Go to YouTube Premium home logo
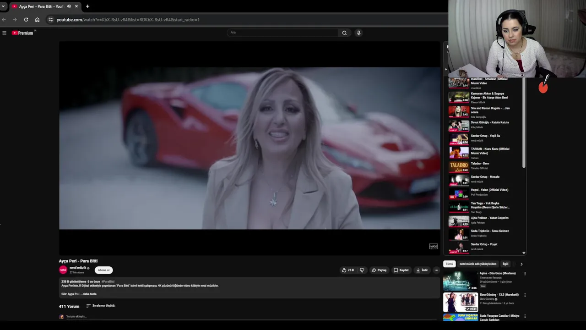Viewport: 586px width, 330px height. click(x=23, y=33)
